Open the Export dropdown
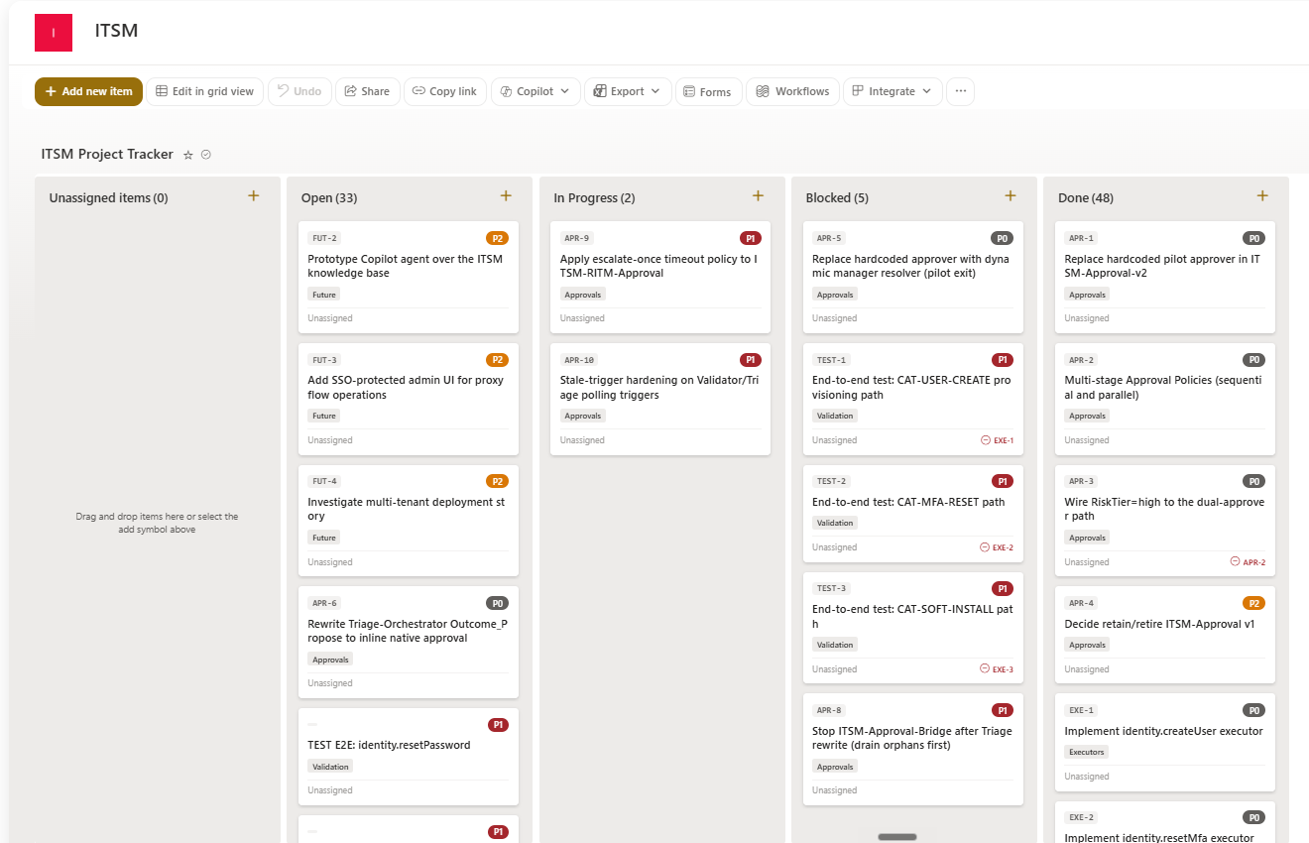Viewport: 1309px width, 843px height. [628, 91]
